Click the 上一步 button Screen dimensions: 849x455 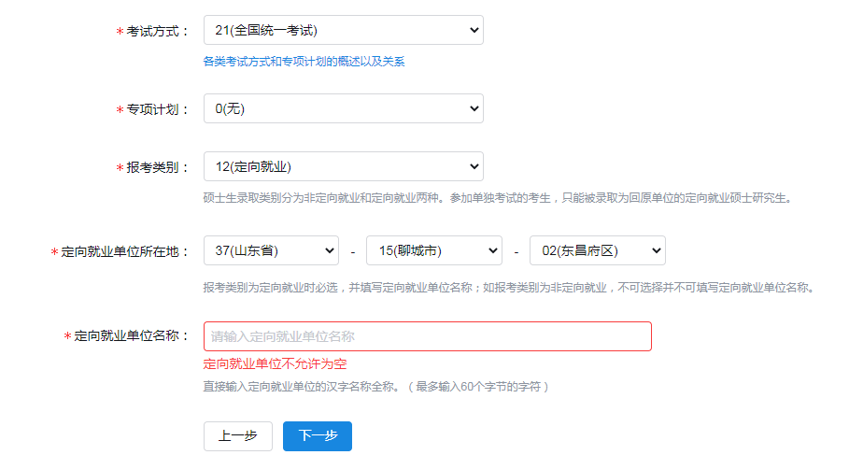point(237,436)
